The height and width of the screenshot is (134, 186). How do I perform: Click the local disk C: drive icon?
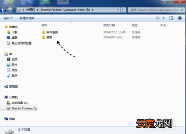click(x=9, y=102)
